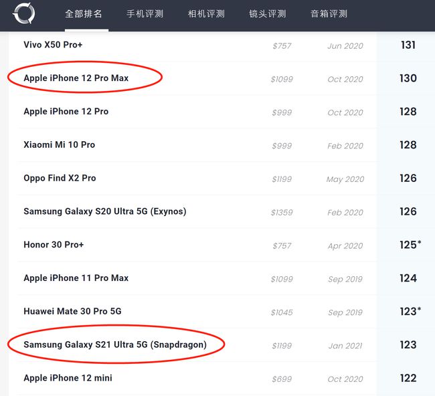This screenshot has width=435, height=396.
Task: Click score 122 for iPhone 12 mini
Action: tap(408, 378)
